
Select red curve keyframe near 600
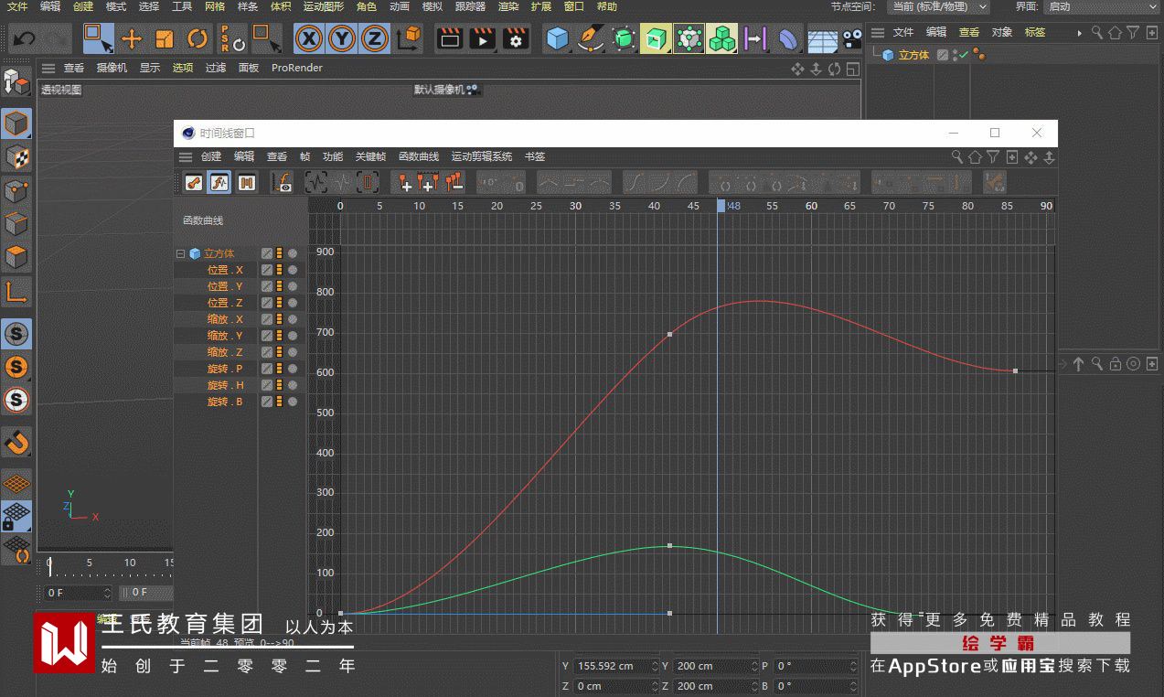pyautogui.click(x=1015, y=370)
